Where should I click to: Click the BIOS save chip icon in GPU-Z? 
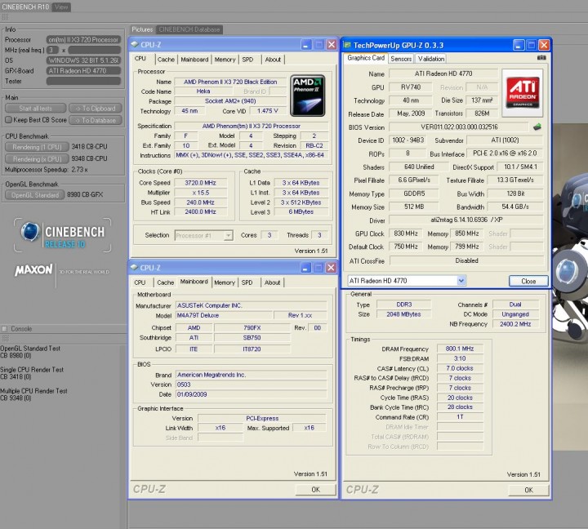coord(537,127)
